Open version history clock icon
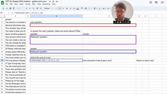Viewport: 167px width, 94px height. [x=151, y=2]
